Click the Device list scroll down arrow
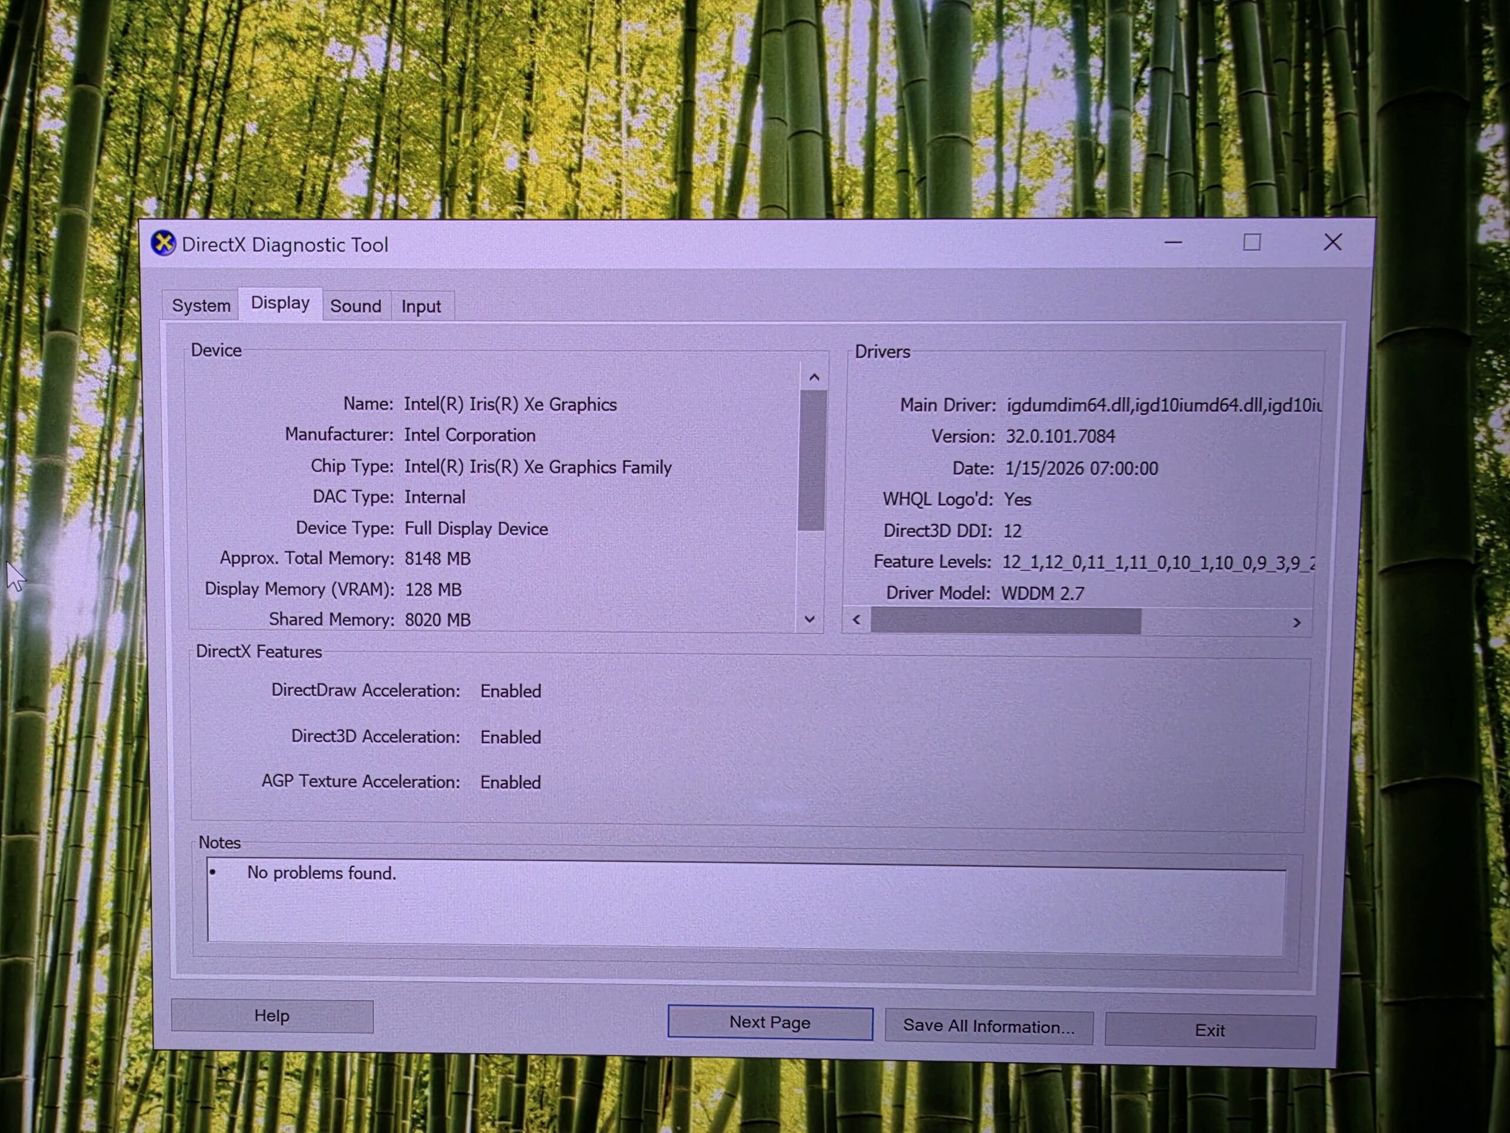1510x1133 pixels. tap(810, 619)
